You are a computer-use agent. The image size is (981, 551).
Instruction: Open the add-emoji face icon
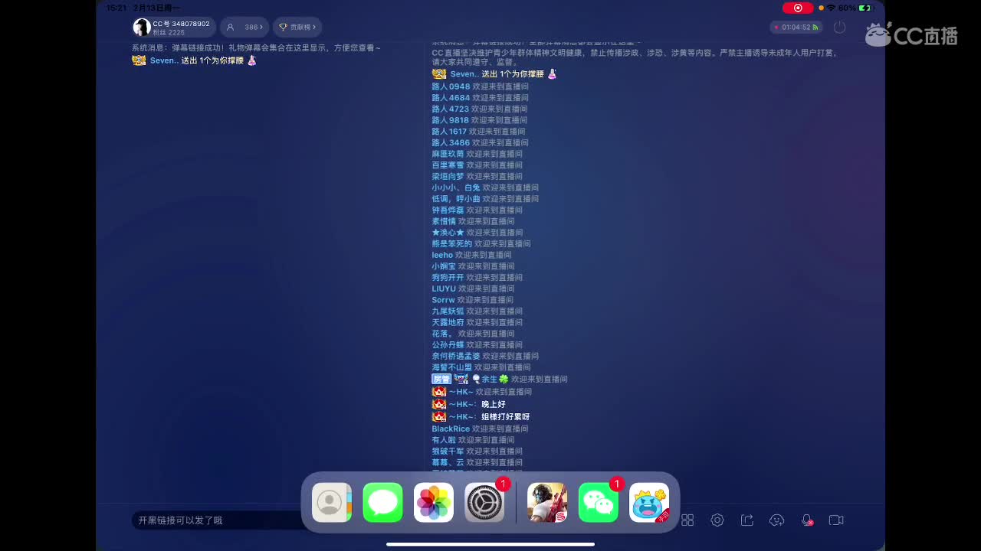(x=777, y=520)
